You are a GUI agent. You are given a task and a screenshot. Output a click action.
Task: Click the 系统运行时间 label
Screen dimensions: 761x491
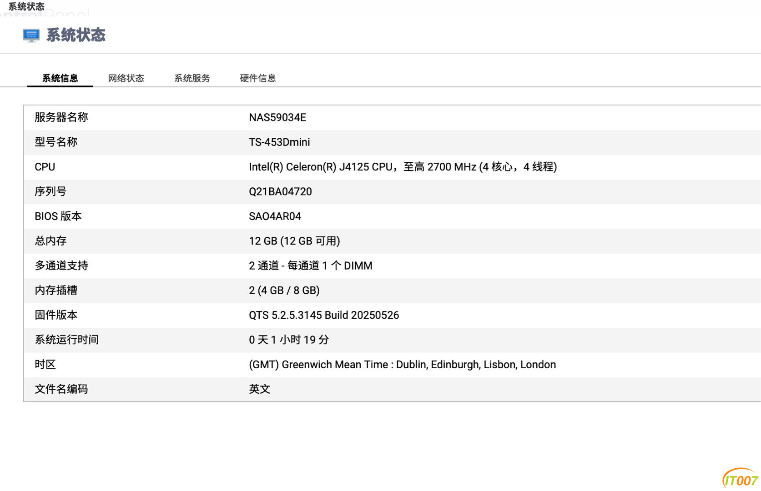[x=67, y=340]
